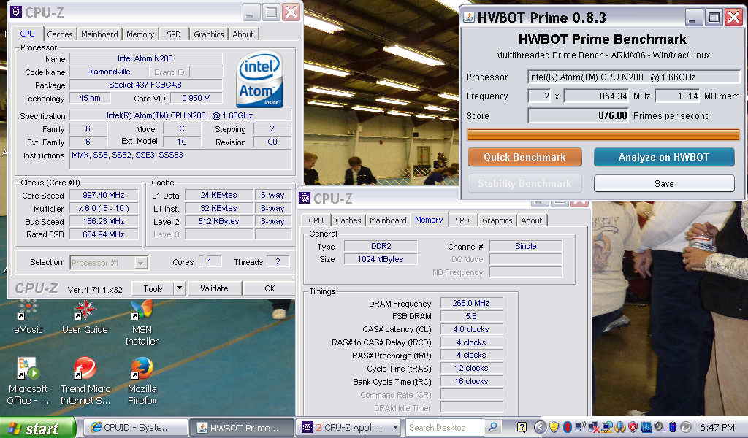Click the DRAM Frequency 266.0 MHz value

tap(471, 303)
